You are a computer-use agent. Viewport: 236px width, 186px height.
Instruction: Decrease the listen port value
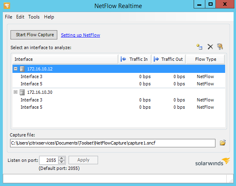[62, 162]
